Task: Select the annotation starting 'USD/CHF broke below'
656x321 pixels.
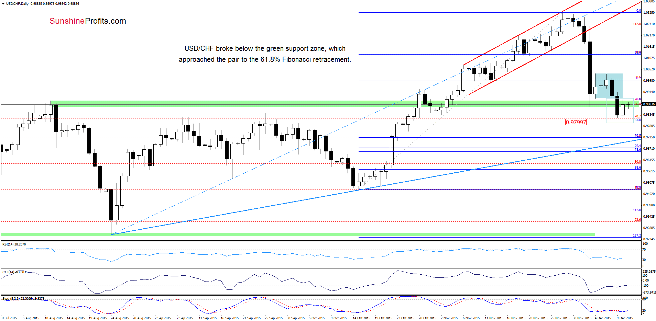Action: pos(265,48)
